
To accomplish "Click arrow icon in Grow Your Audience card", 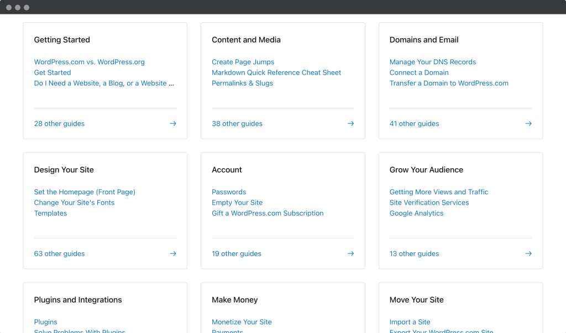I will point(528,254).
